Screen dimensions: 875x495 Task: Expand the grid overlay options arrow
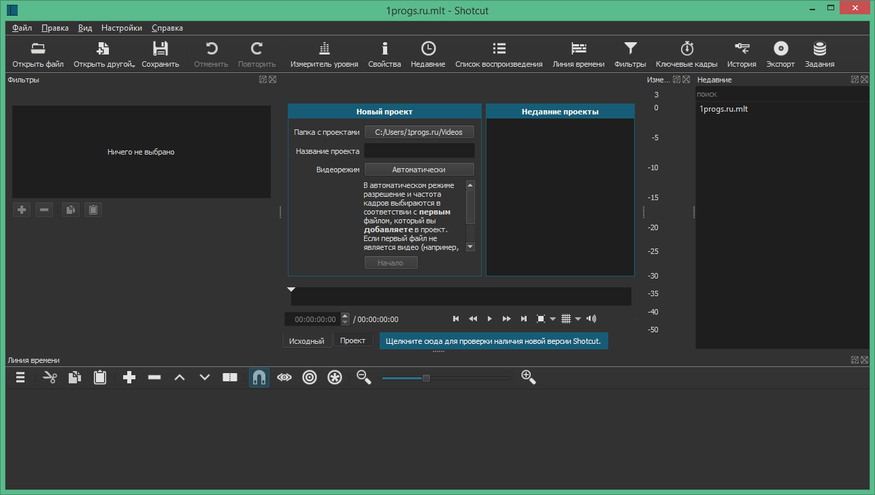578,319
